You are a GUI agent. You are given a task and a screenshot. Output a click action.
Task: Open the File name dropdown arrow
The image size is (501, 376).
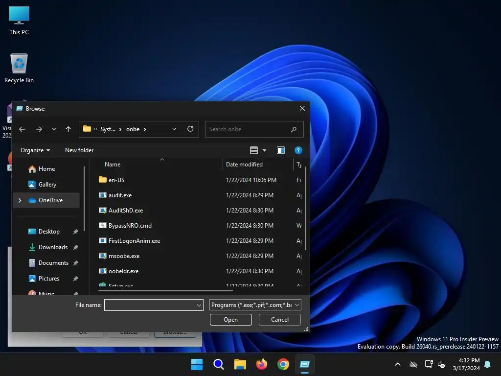[x=199, y=305]
